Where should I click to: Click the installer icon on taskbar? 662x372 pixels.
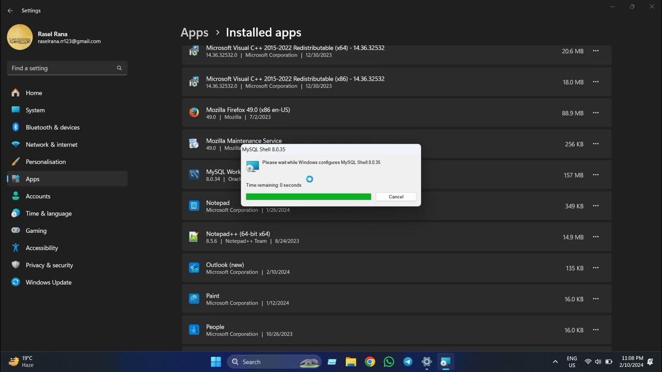[x=445, y=362]
